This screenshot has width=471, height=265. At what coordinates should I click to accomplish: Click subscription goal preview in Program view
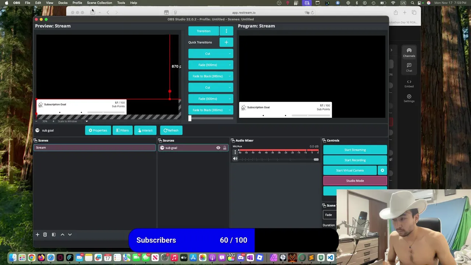point(286,110)
